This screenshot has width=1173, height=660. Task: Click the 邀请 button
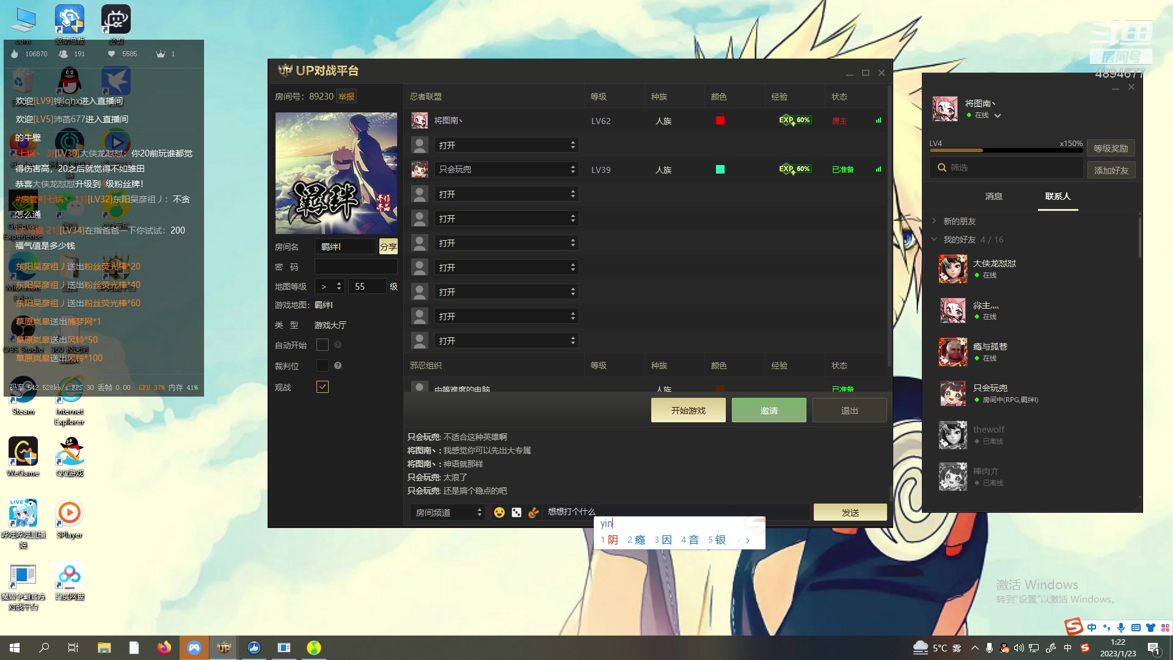coord(769,410)
